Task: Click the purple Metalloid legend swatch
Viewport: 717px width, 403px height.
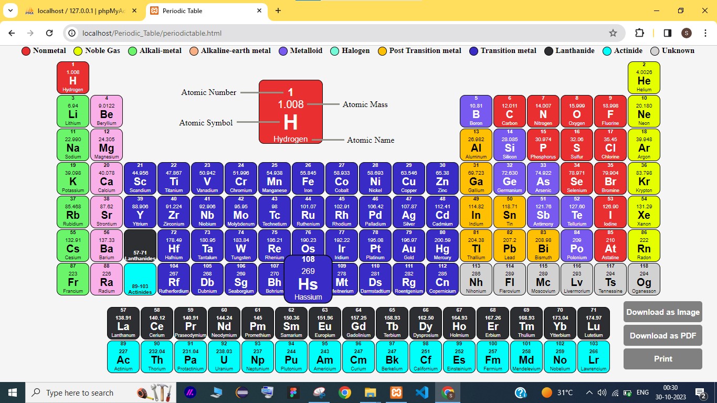Action: point(283,51)
